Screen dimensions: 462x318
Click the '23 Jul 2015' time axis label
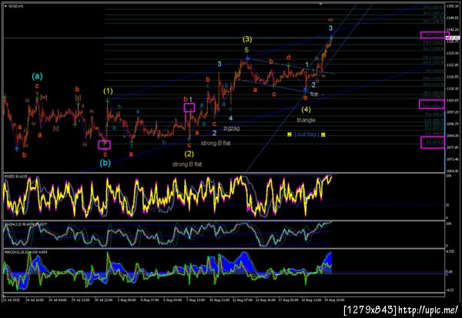11,300
